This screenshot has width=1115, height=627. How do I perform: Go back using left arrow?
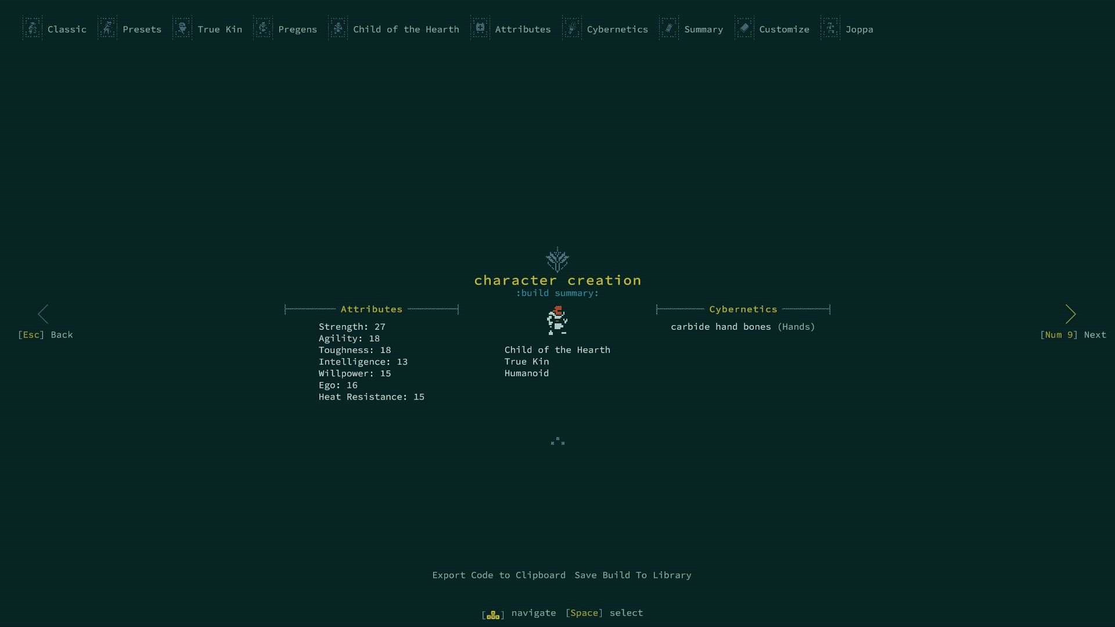tap(42, 313)
